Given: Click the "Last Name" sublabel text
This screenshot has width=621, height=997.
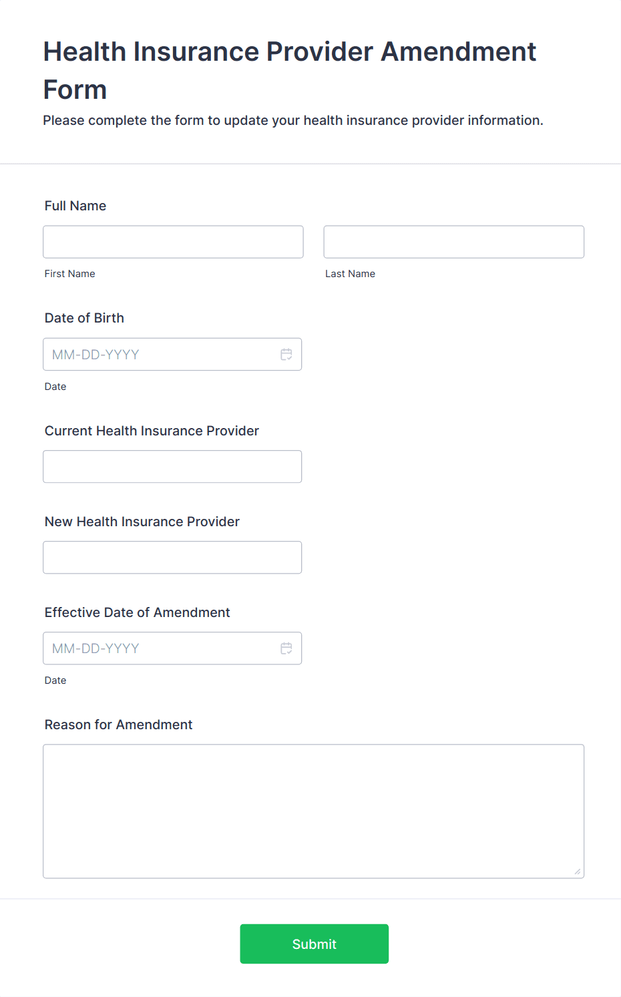Looking at the screenshot, I should pyautogui.click(x=350, y=274).
